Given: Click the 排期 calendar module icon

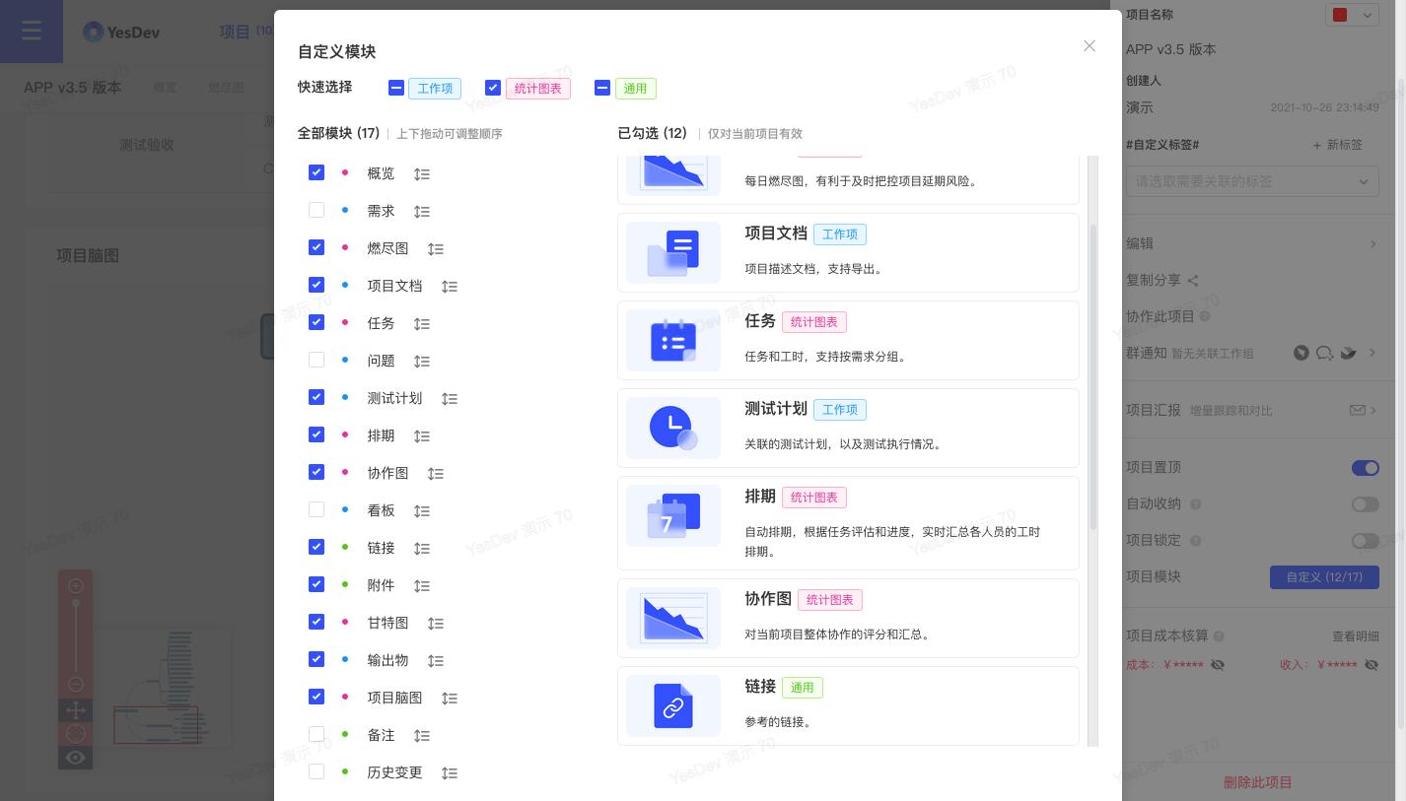Looking at the screenshot, I should point(673,515).
